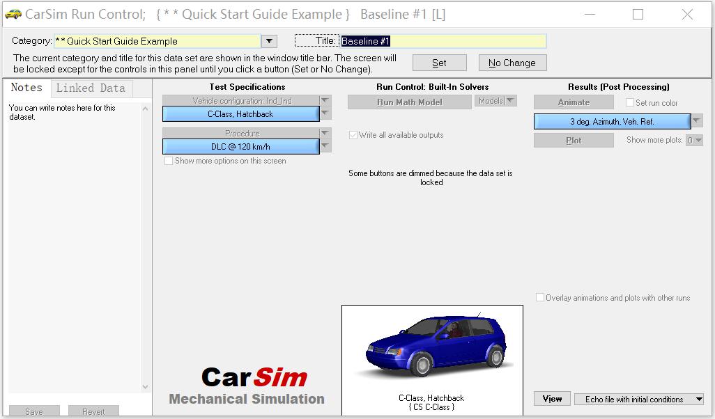Check Overlay animations and plots with other runs
Viewport: 715px width, 419px height.
(x=540, y=297)
